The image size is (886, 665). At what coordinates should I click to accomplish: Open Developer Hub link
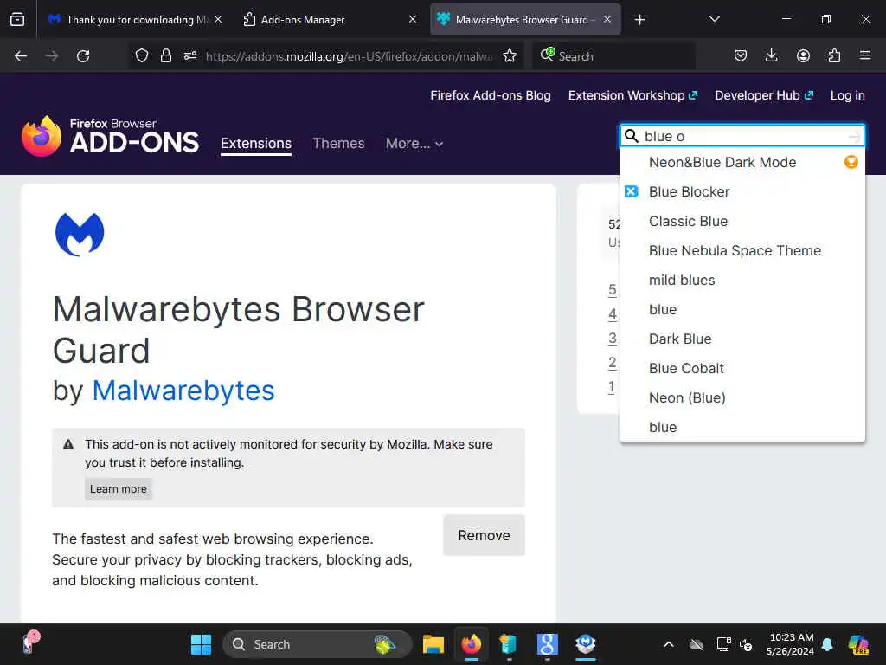coord(764,95)
